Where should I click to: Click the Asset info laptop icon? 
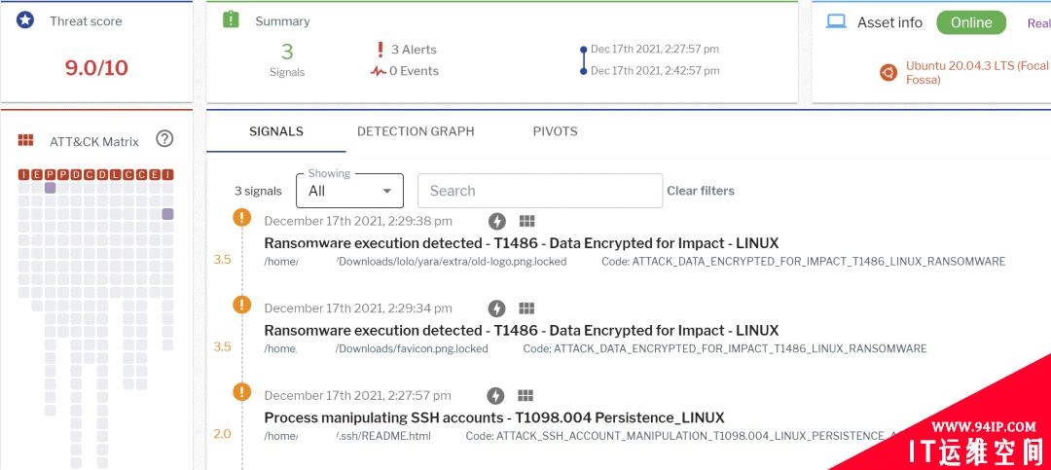[x=836, y=21]
